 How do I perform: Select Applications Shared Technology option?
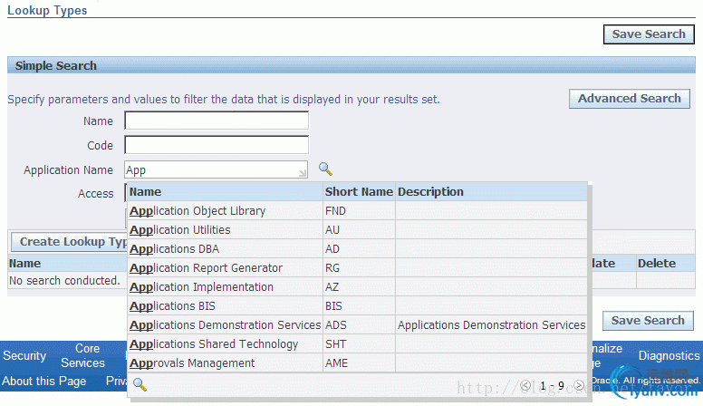point(214,344)
